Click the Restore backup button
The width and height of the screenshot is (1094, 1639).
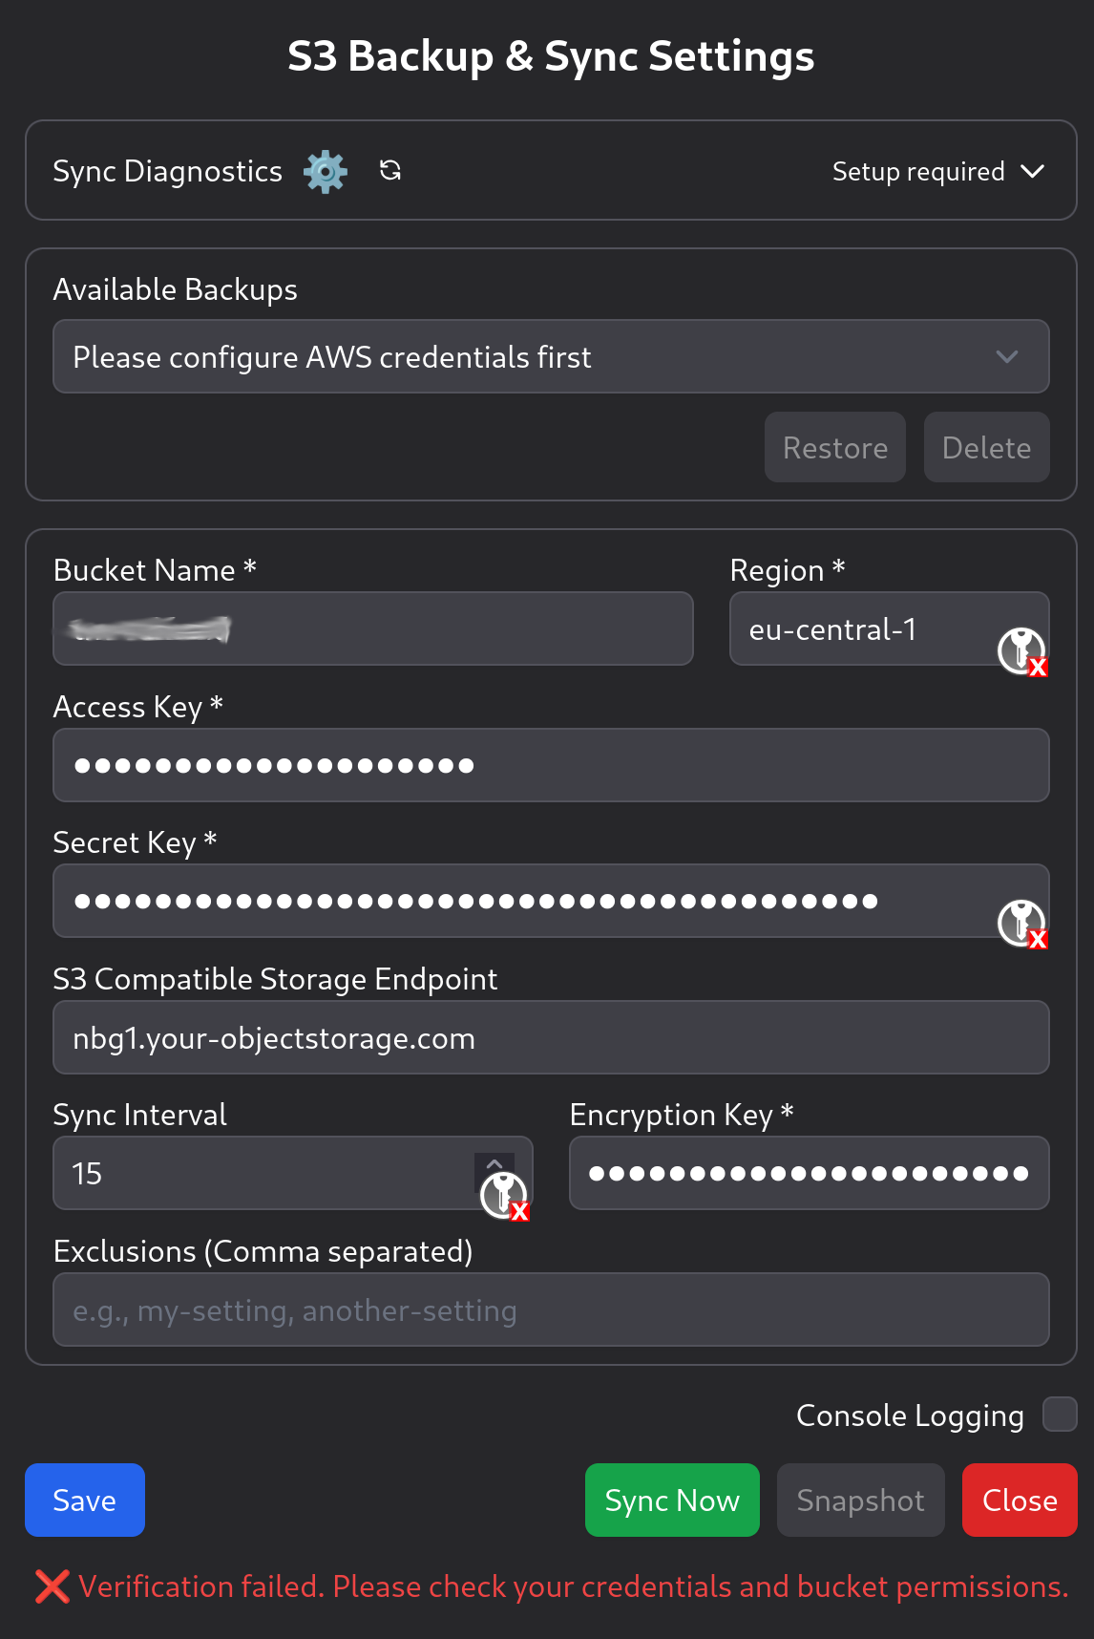tap(835, 448)
